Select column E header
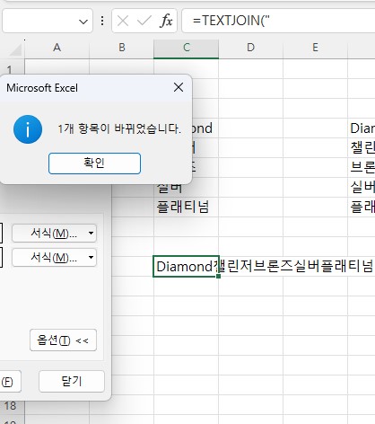375x424 pixels. pyautogui.click(x=315, y=48)
